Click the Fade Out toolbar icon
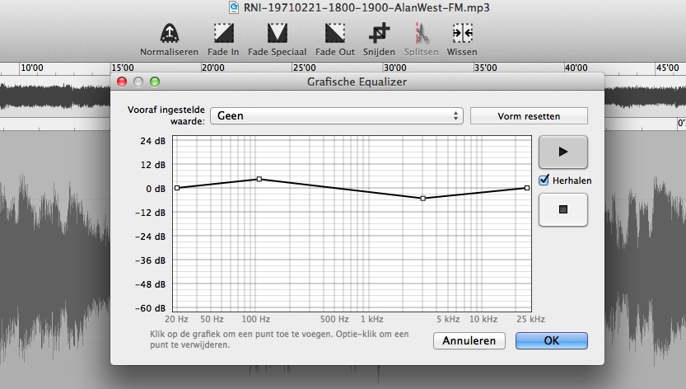Image resolution: width=686 pixels, height=389 pixels. (335, 33)
